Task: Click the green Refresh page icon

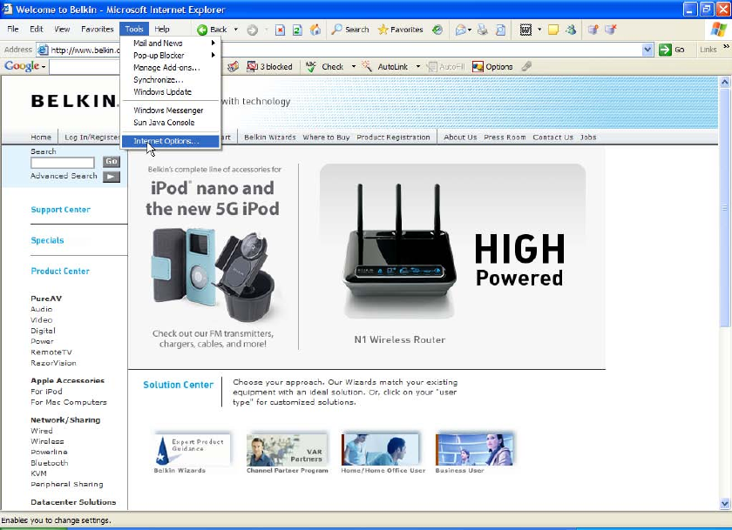Action: tap(297, 30)
